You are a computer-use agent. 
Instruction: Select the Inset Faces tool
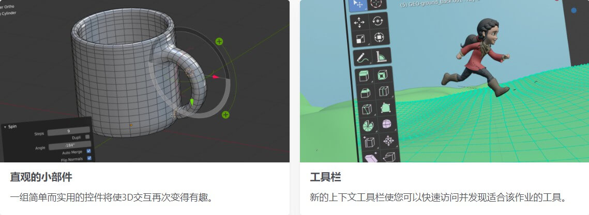(382, 75)
